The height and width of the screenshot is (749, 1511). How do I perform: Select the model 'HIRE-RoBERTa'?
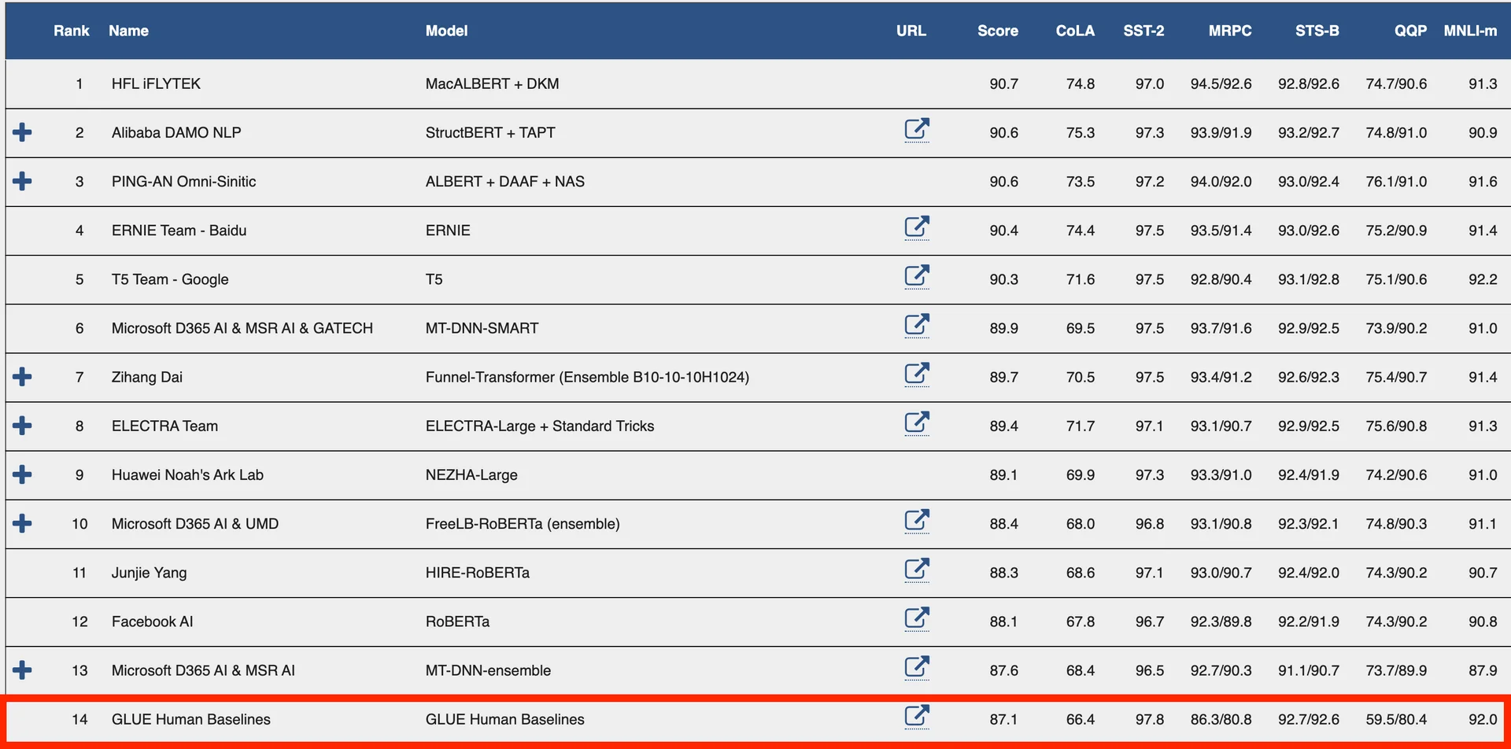pyautogui.click(x=478, y=573)
